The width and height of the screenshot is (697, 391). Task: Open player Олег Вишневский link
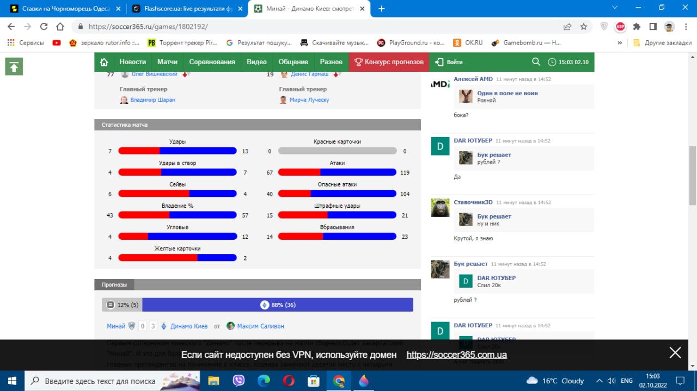pyautogui.click(x=155, y=75)
